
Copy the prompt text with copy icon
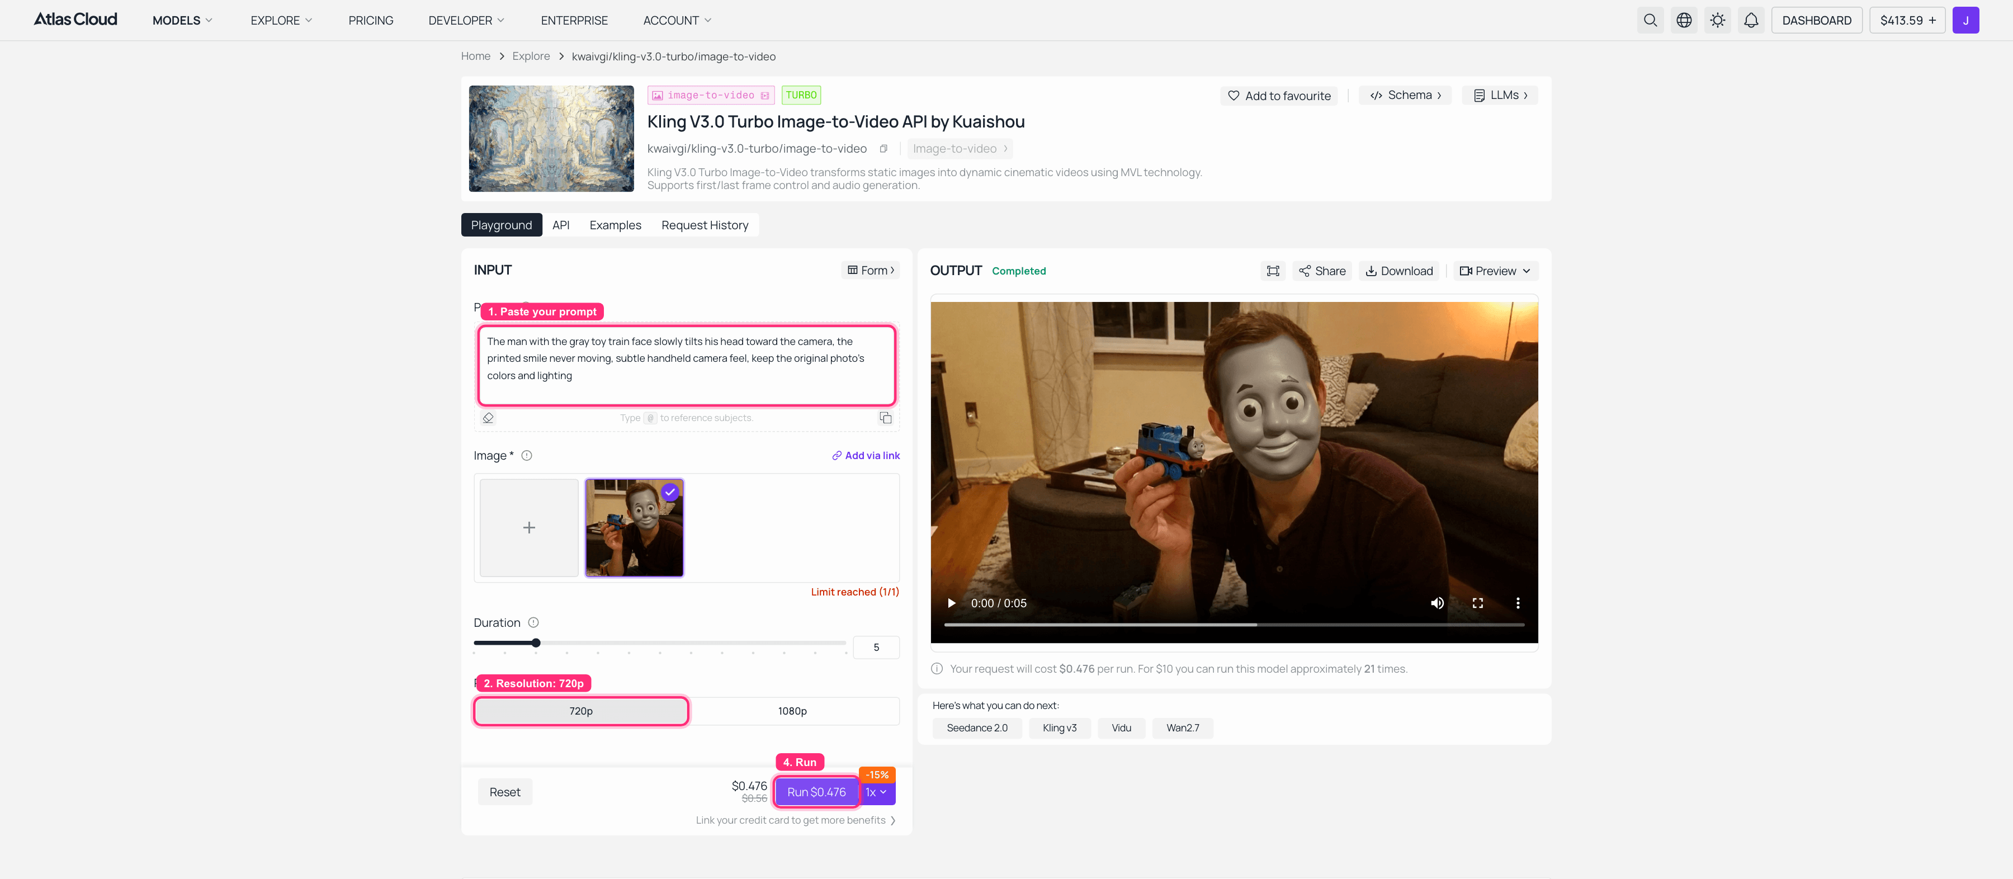[885, 418]
